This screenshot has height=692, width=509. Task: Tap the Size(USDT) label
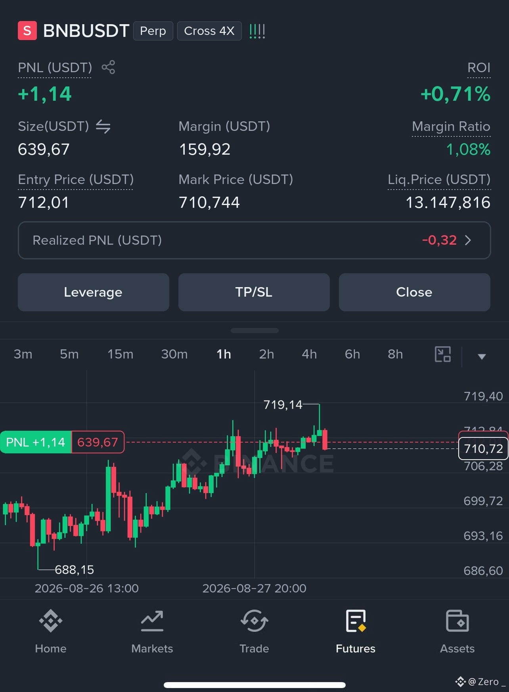pos(54,127)
